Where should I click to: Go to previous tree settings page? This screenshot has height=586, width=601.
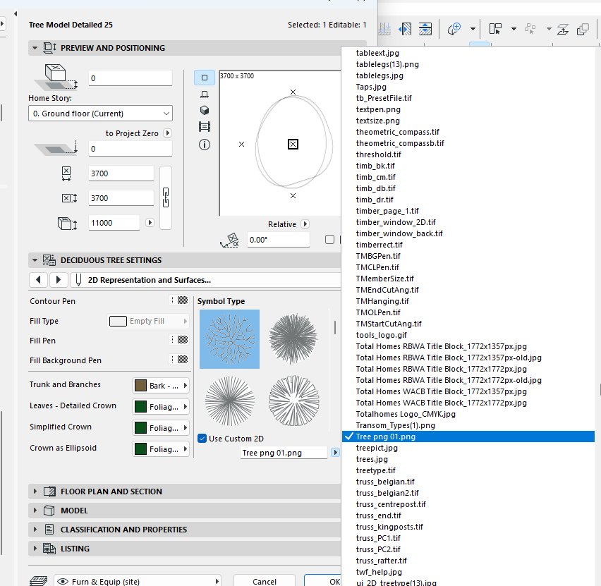click(39, 280)
